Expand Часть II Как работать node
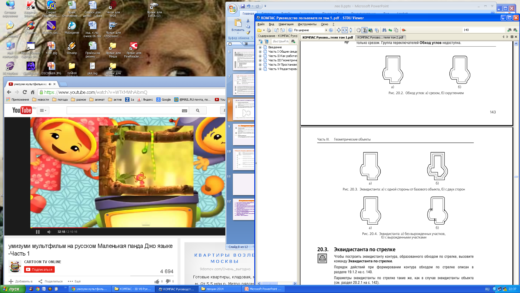This screenshot has width=520, height=293. 260,56
